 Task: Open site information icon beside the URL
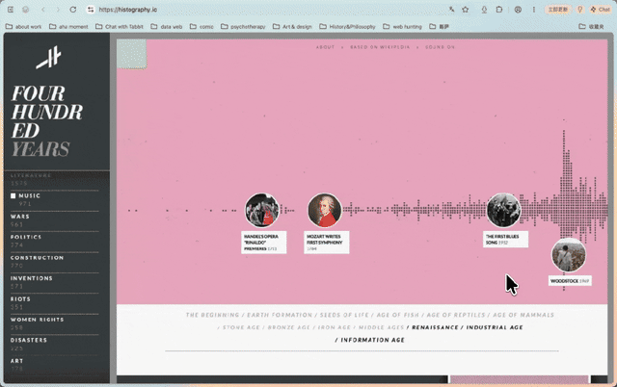click(x=91, y=10)
